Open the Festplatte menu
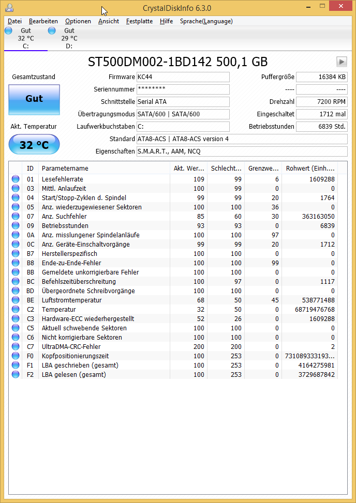The height and width of the screenshot is (503, 356). point(139,21)
